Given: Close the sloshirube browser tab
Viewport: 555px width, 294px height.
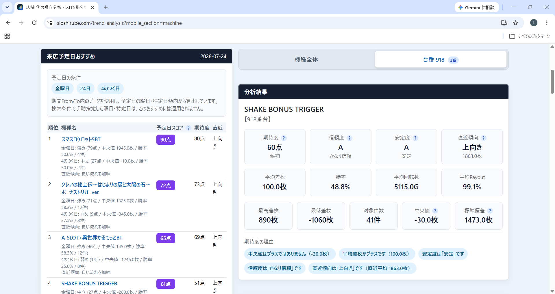Looking at the screenshot, I should pos(92,7).
